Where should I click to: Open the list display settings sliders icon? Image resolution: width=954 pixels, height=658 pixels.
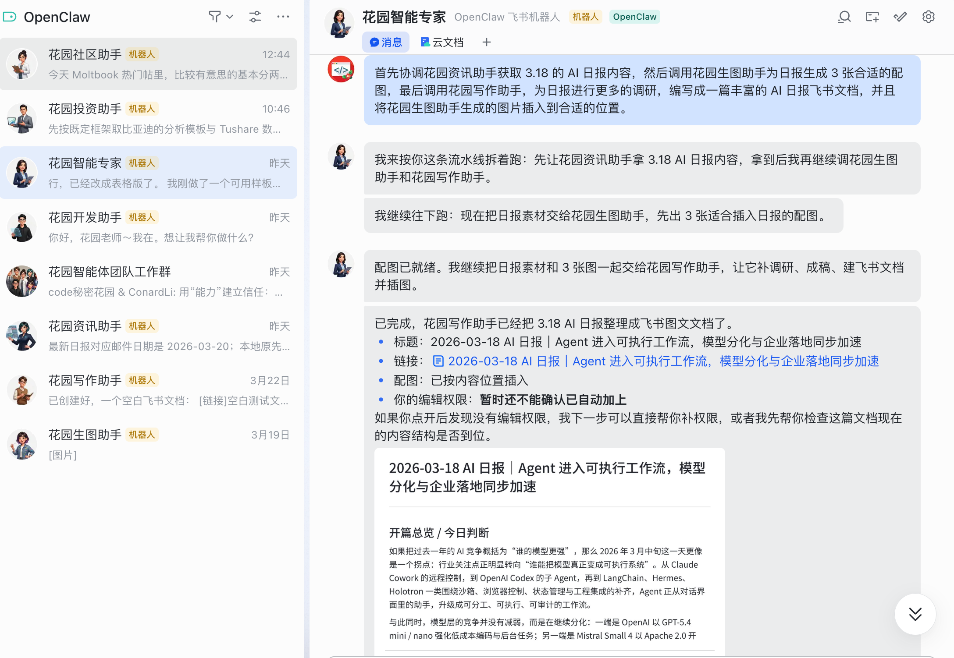click(255, 17)
